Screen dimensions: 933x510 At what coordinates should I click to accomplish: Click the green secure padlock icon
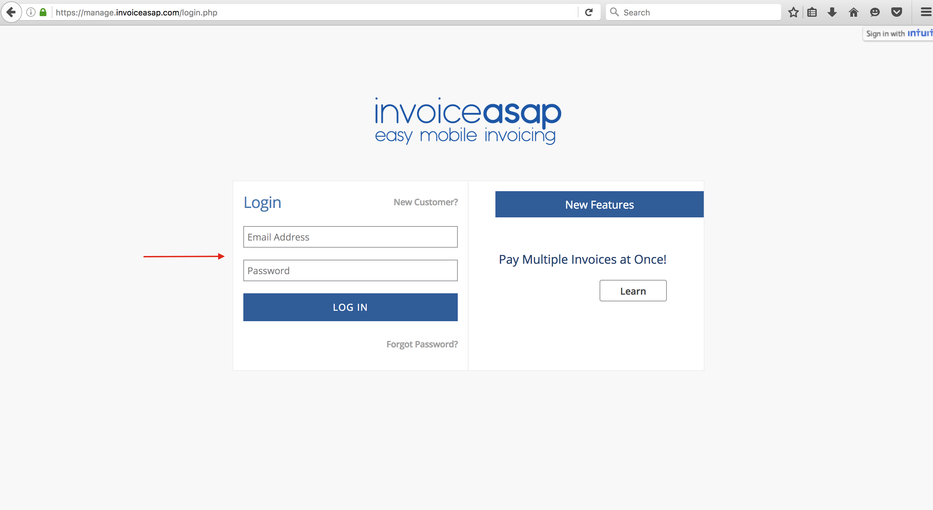pos(43,12)
